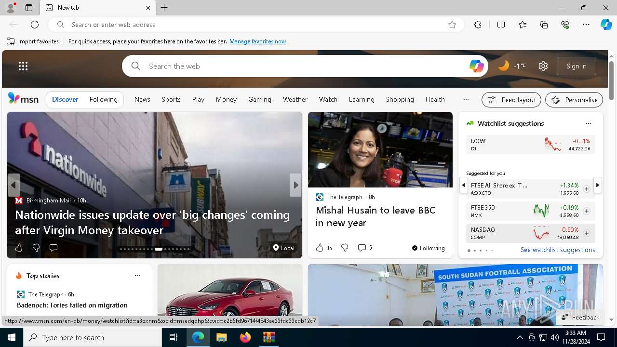The image size is (617, 347).
Task: Open the Extensions puzzle icon
Action: point(478,25)
